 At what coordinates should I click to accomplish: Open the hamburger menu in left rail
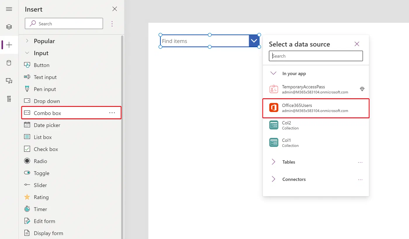point(9,9)
